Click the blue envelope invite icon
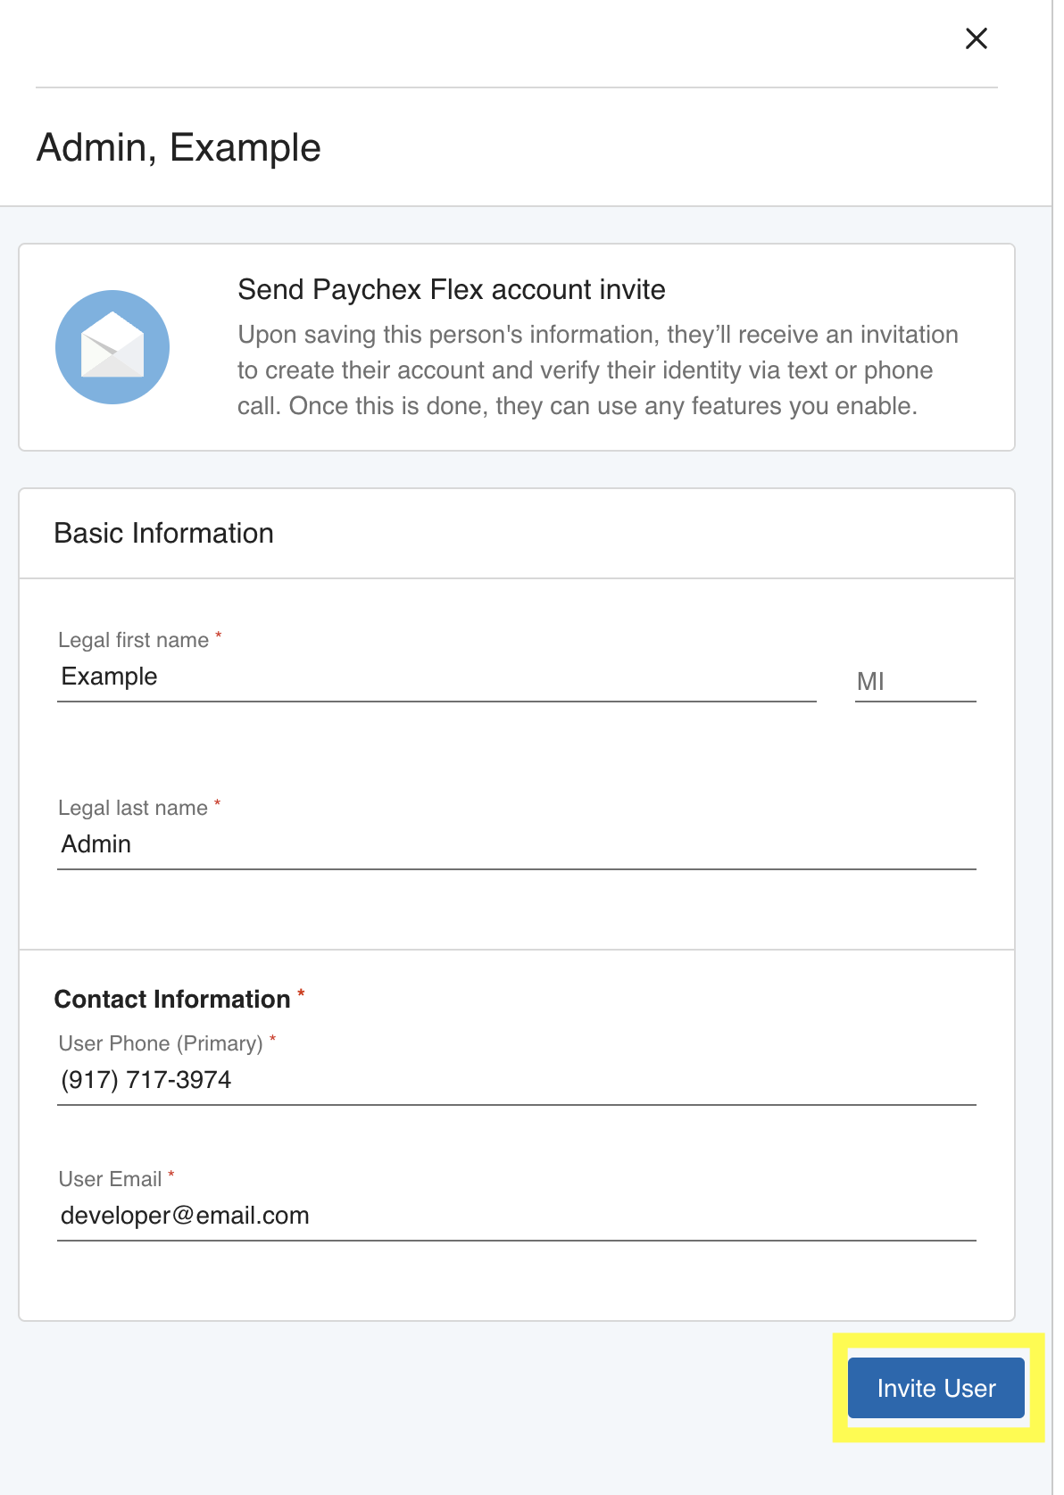 (x=112, y=347)
